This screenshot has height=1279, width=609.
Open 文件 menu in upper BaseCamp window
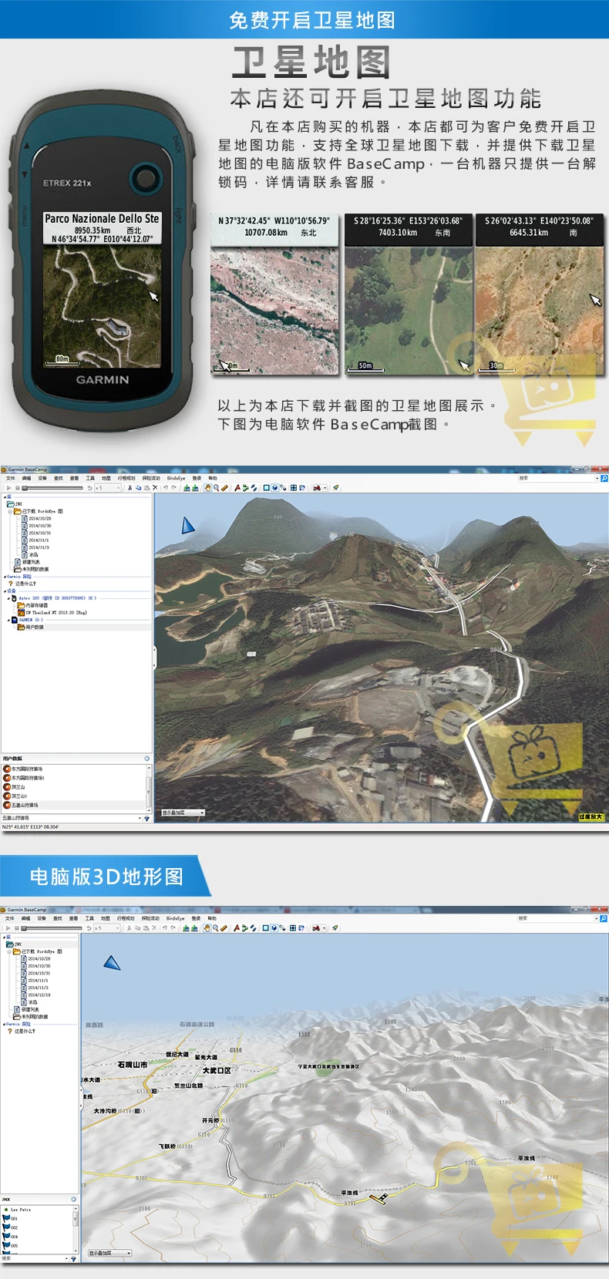tap(10, 478)
